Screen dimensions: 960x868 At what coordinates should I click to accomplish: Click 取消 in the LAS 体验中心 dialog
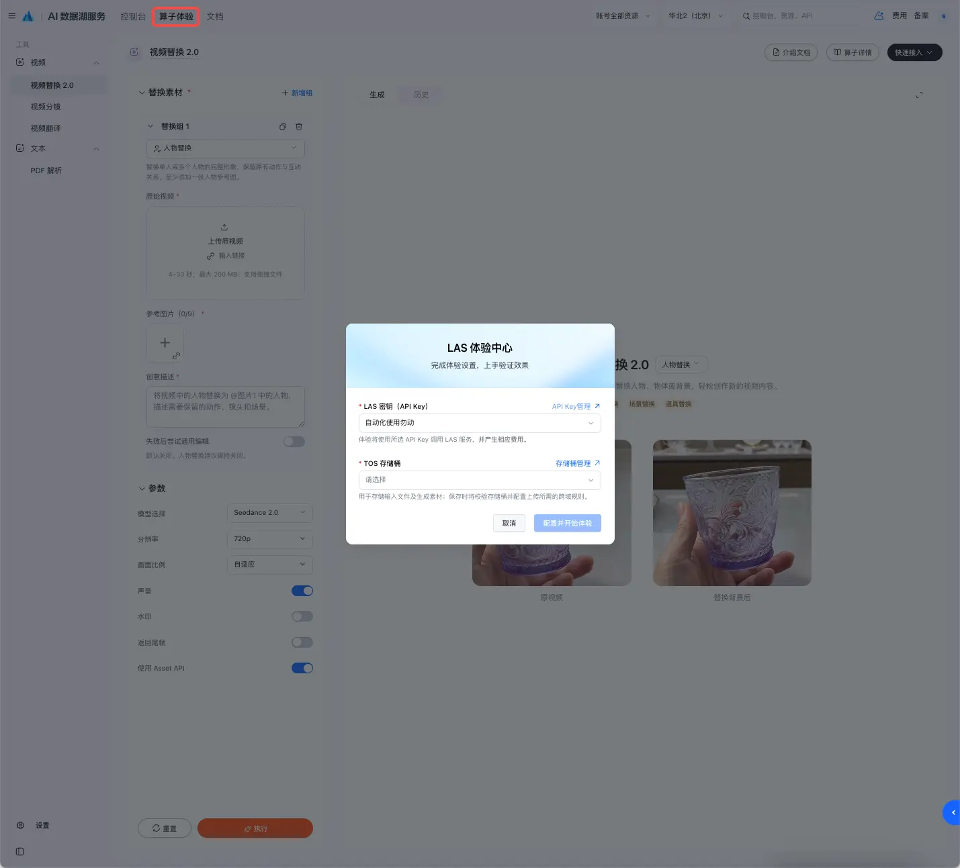(x=509, y=524)
